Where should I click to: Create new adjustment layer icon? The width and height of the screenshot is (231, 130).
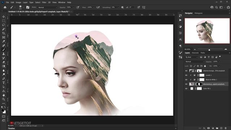(x=213, y=128)
